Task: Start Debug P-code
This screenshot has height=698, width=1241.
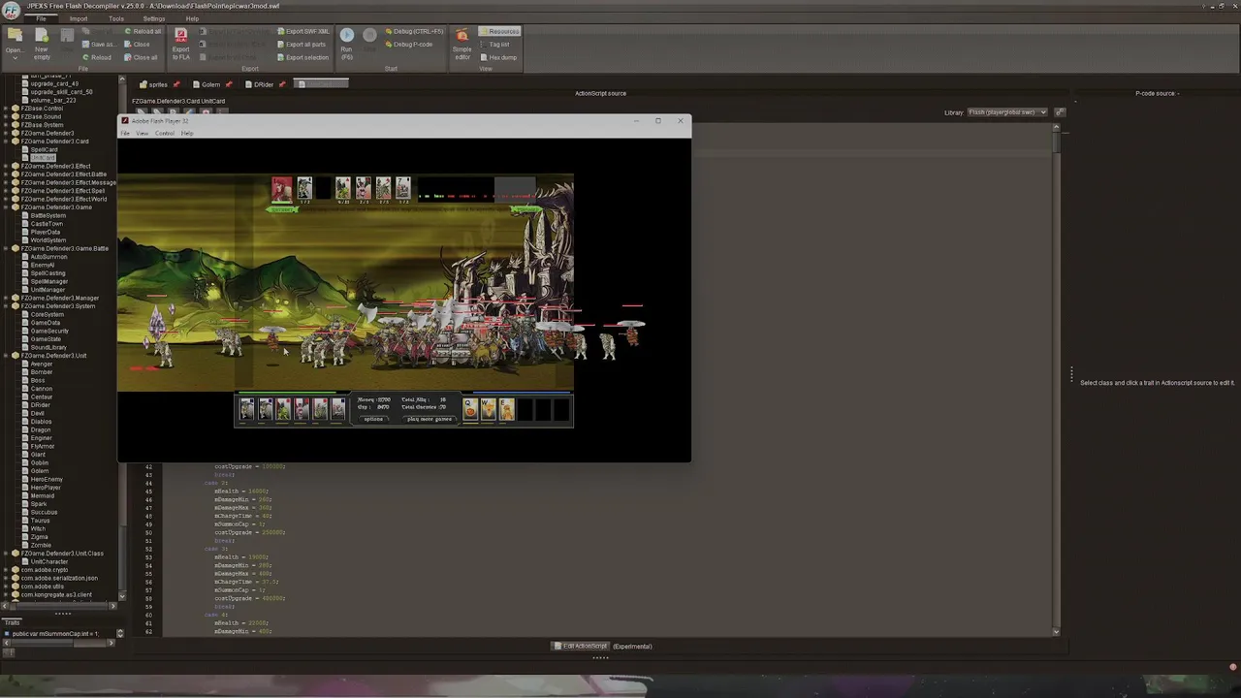Action: click(x=409, y=44)
